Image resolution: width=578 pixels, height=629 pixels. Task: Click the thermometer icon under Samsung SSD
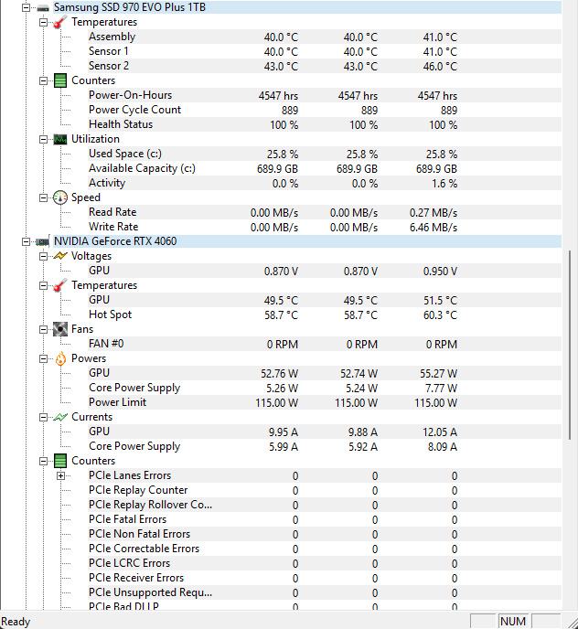click(x=60, y=22)
